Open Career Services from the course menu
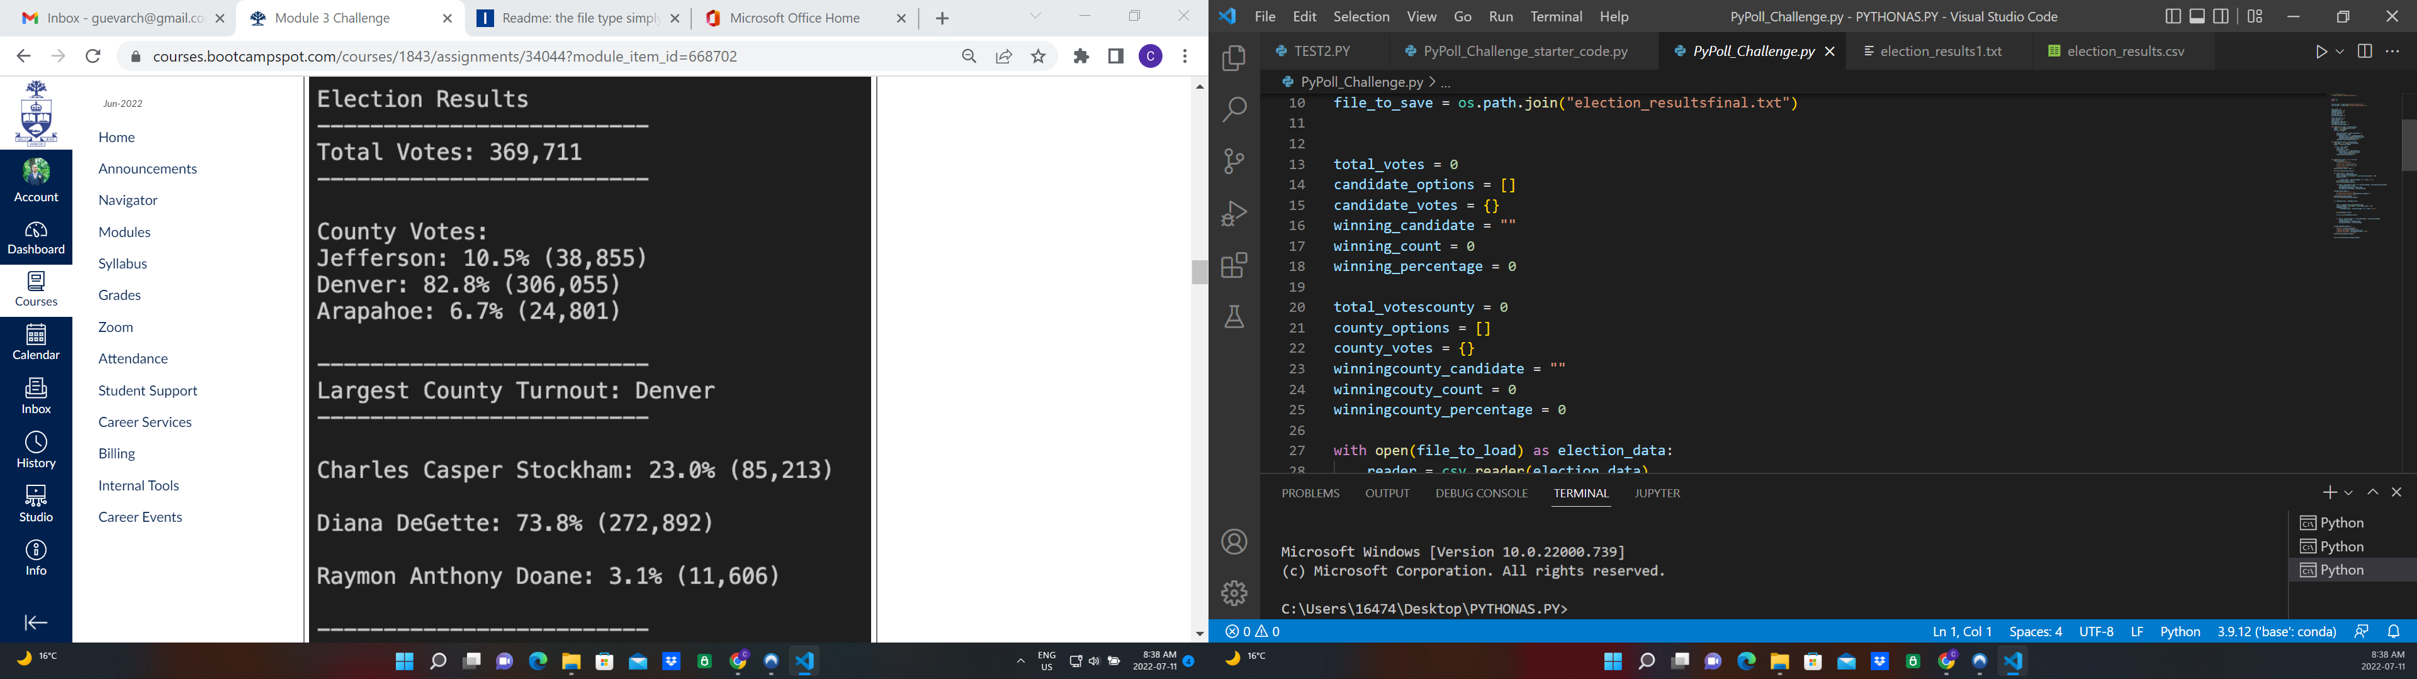Image resolution: width=2417 pixels, height=679 pixels. pos(145,421)
